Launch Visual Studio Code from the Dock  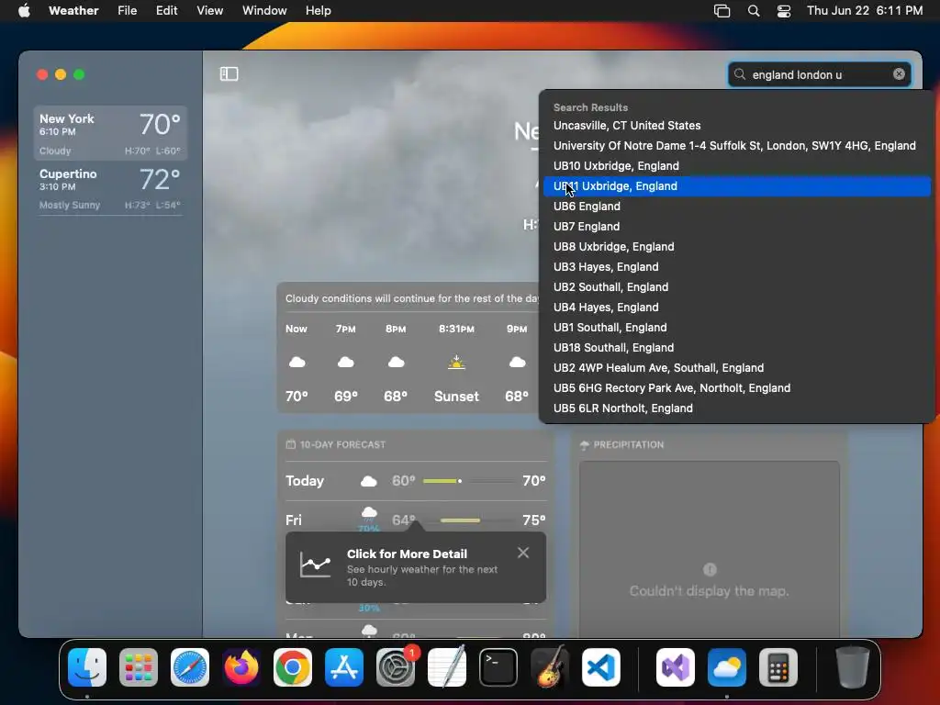tap(600, 667)
